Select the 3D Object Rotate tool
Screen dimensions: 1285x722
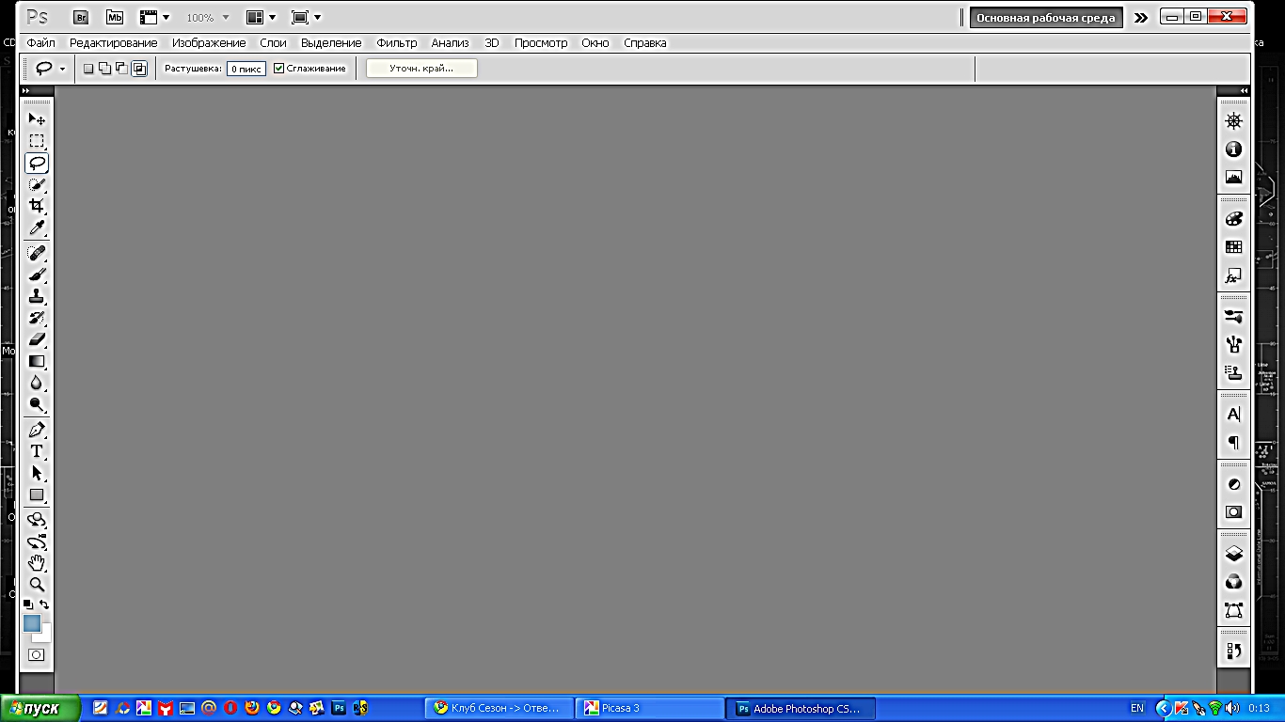tap(37, 520)
